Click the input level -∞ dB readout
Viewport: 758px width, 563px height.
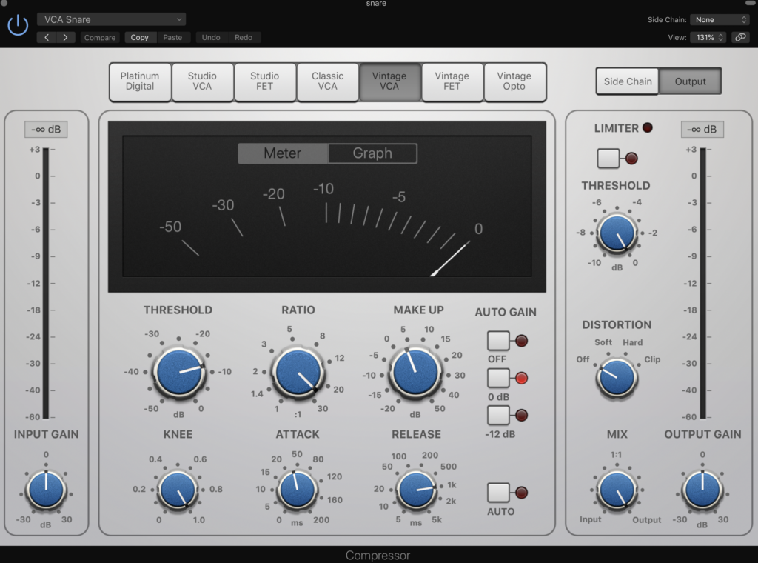[46, 129]
